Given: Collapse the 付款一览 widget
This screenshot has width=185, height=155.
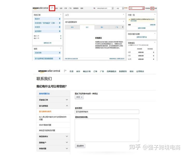Looking at the screenshot, I should point(155,15).
